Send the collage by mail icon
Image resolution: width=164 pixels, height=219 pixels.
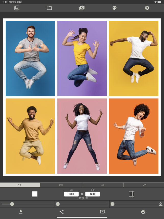[x=102, y=212]
